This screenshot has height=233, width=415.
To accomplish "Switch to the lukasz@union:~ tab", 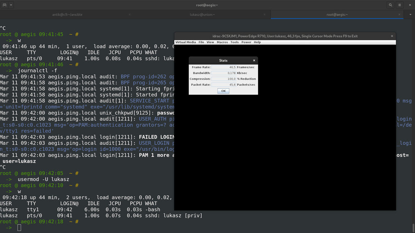I will click(x=202, y=14).
